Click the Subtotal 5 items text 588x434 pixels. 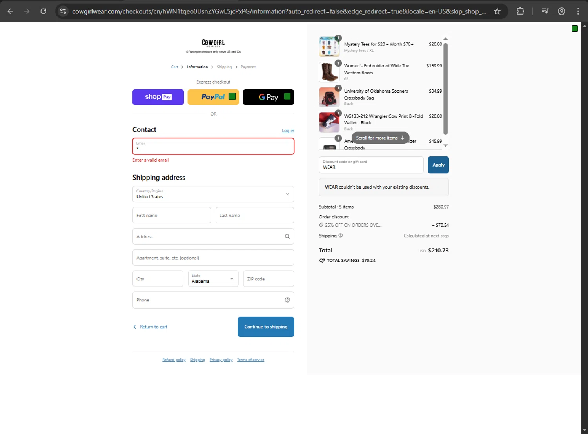click(x=336, y=207)
